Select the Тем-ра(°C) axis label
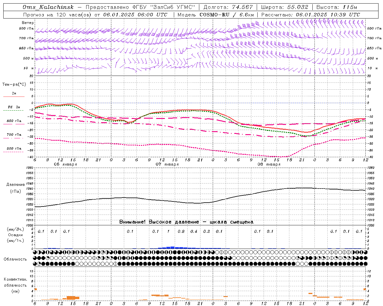Screen dimensions: 383x306 [14, 85]
